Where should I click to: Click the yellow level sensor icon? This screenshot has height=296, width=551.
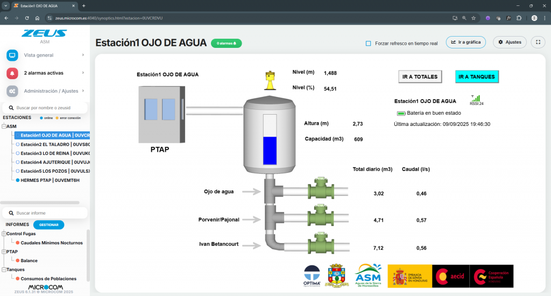[x=270, y=80]
